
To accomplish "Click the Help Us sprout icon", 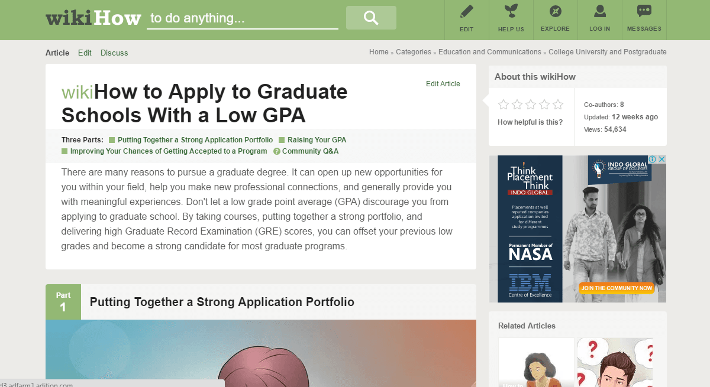I will [511, 12].
